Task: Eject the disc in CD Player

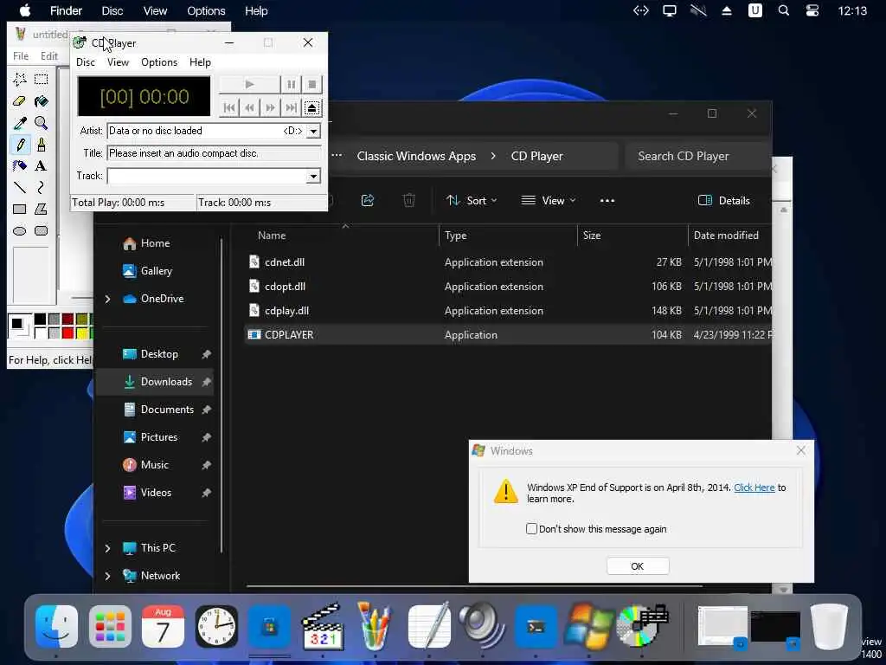Action: (x=311, y=107)
